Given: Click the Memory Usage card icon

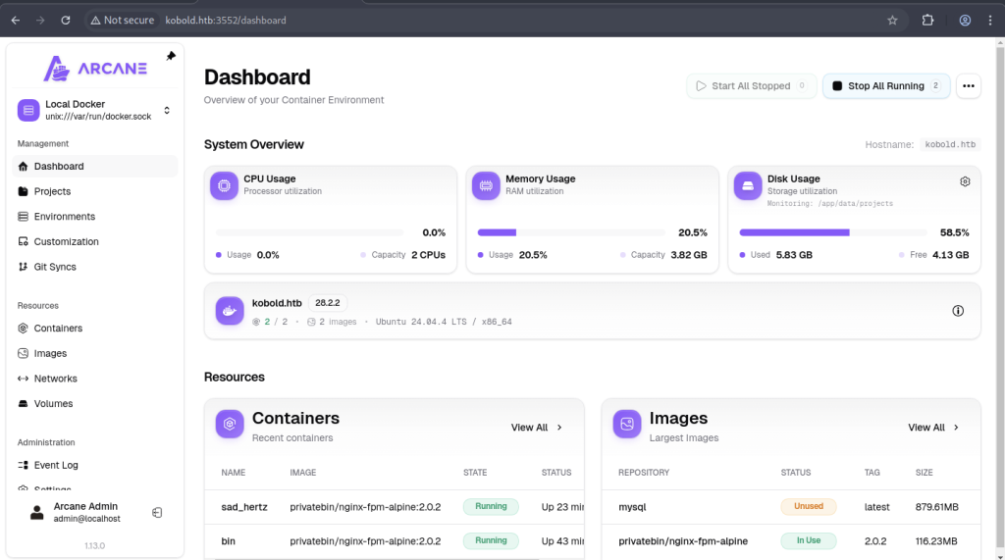Looking at the screenshot, I should pos(486,185).
